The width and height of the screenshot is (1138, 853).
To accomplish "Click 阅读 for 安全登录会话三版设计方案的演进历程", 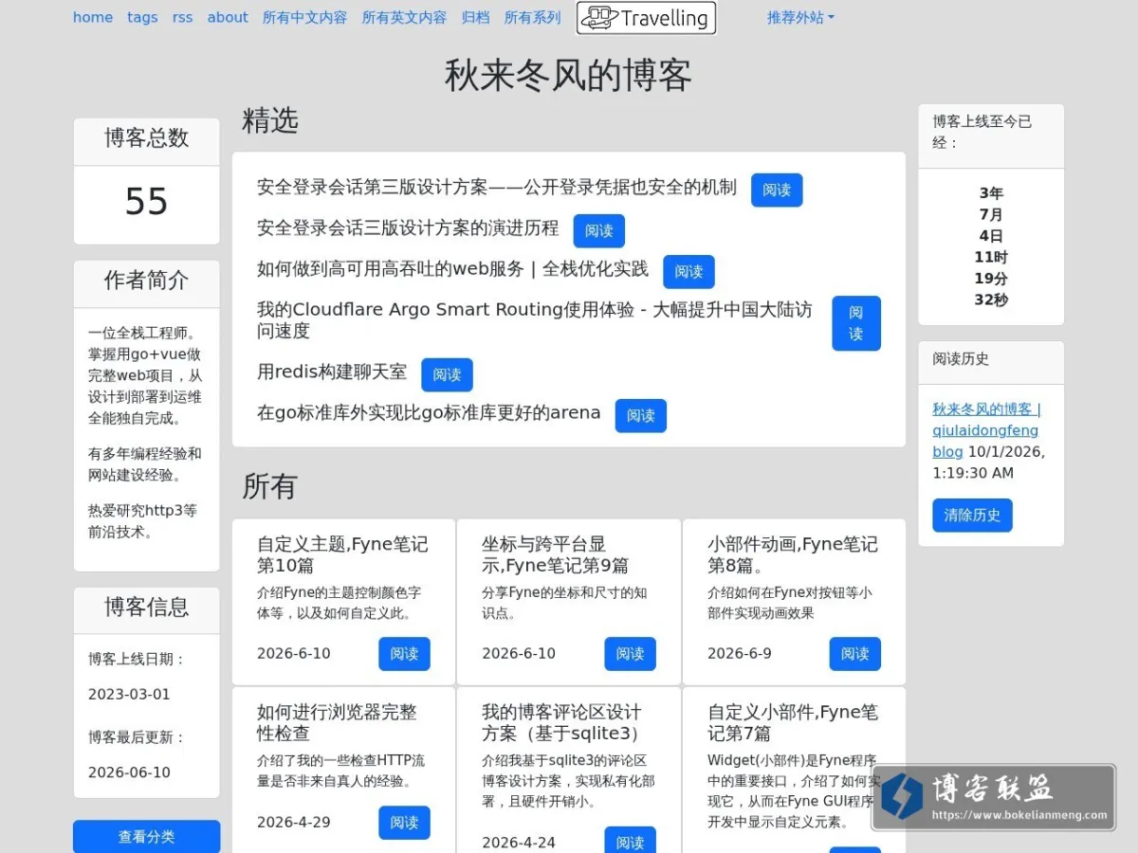I will pos(599,230).
